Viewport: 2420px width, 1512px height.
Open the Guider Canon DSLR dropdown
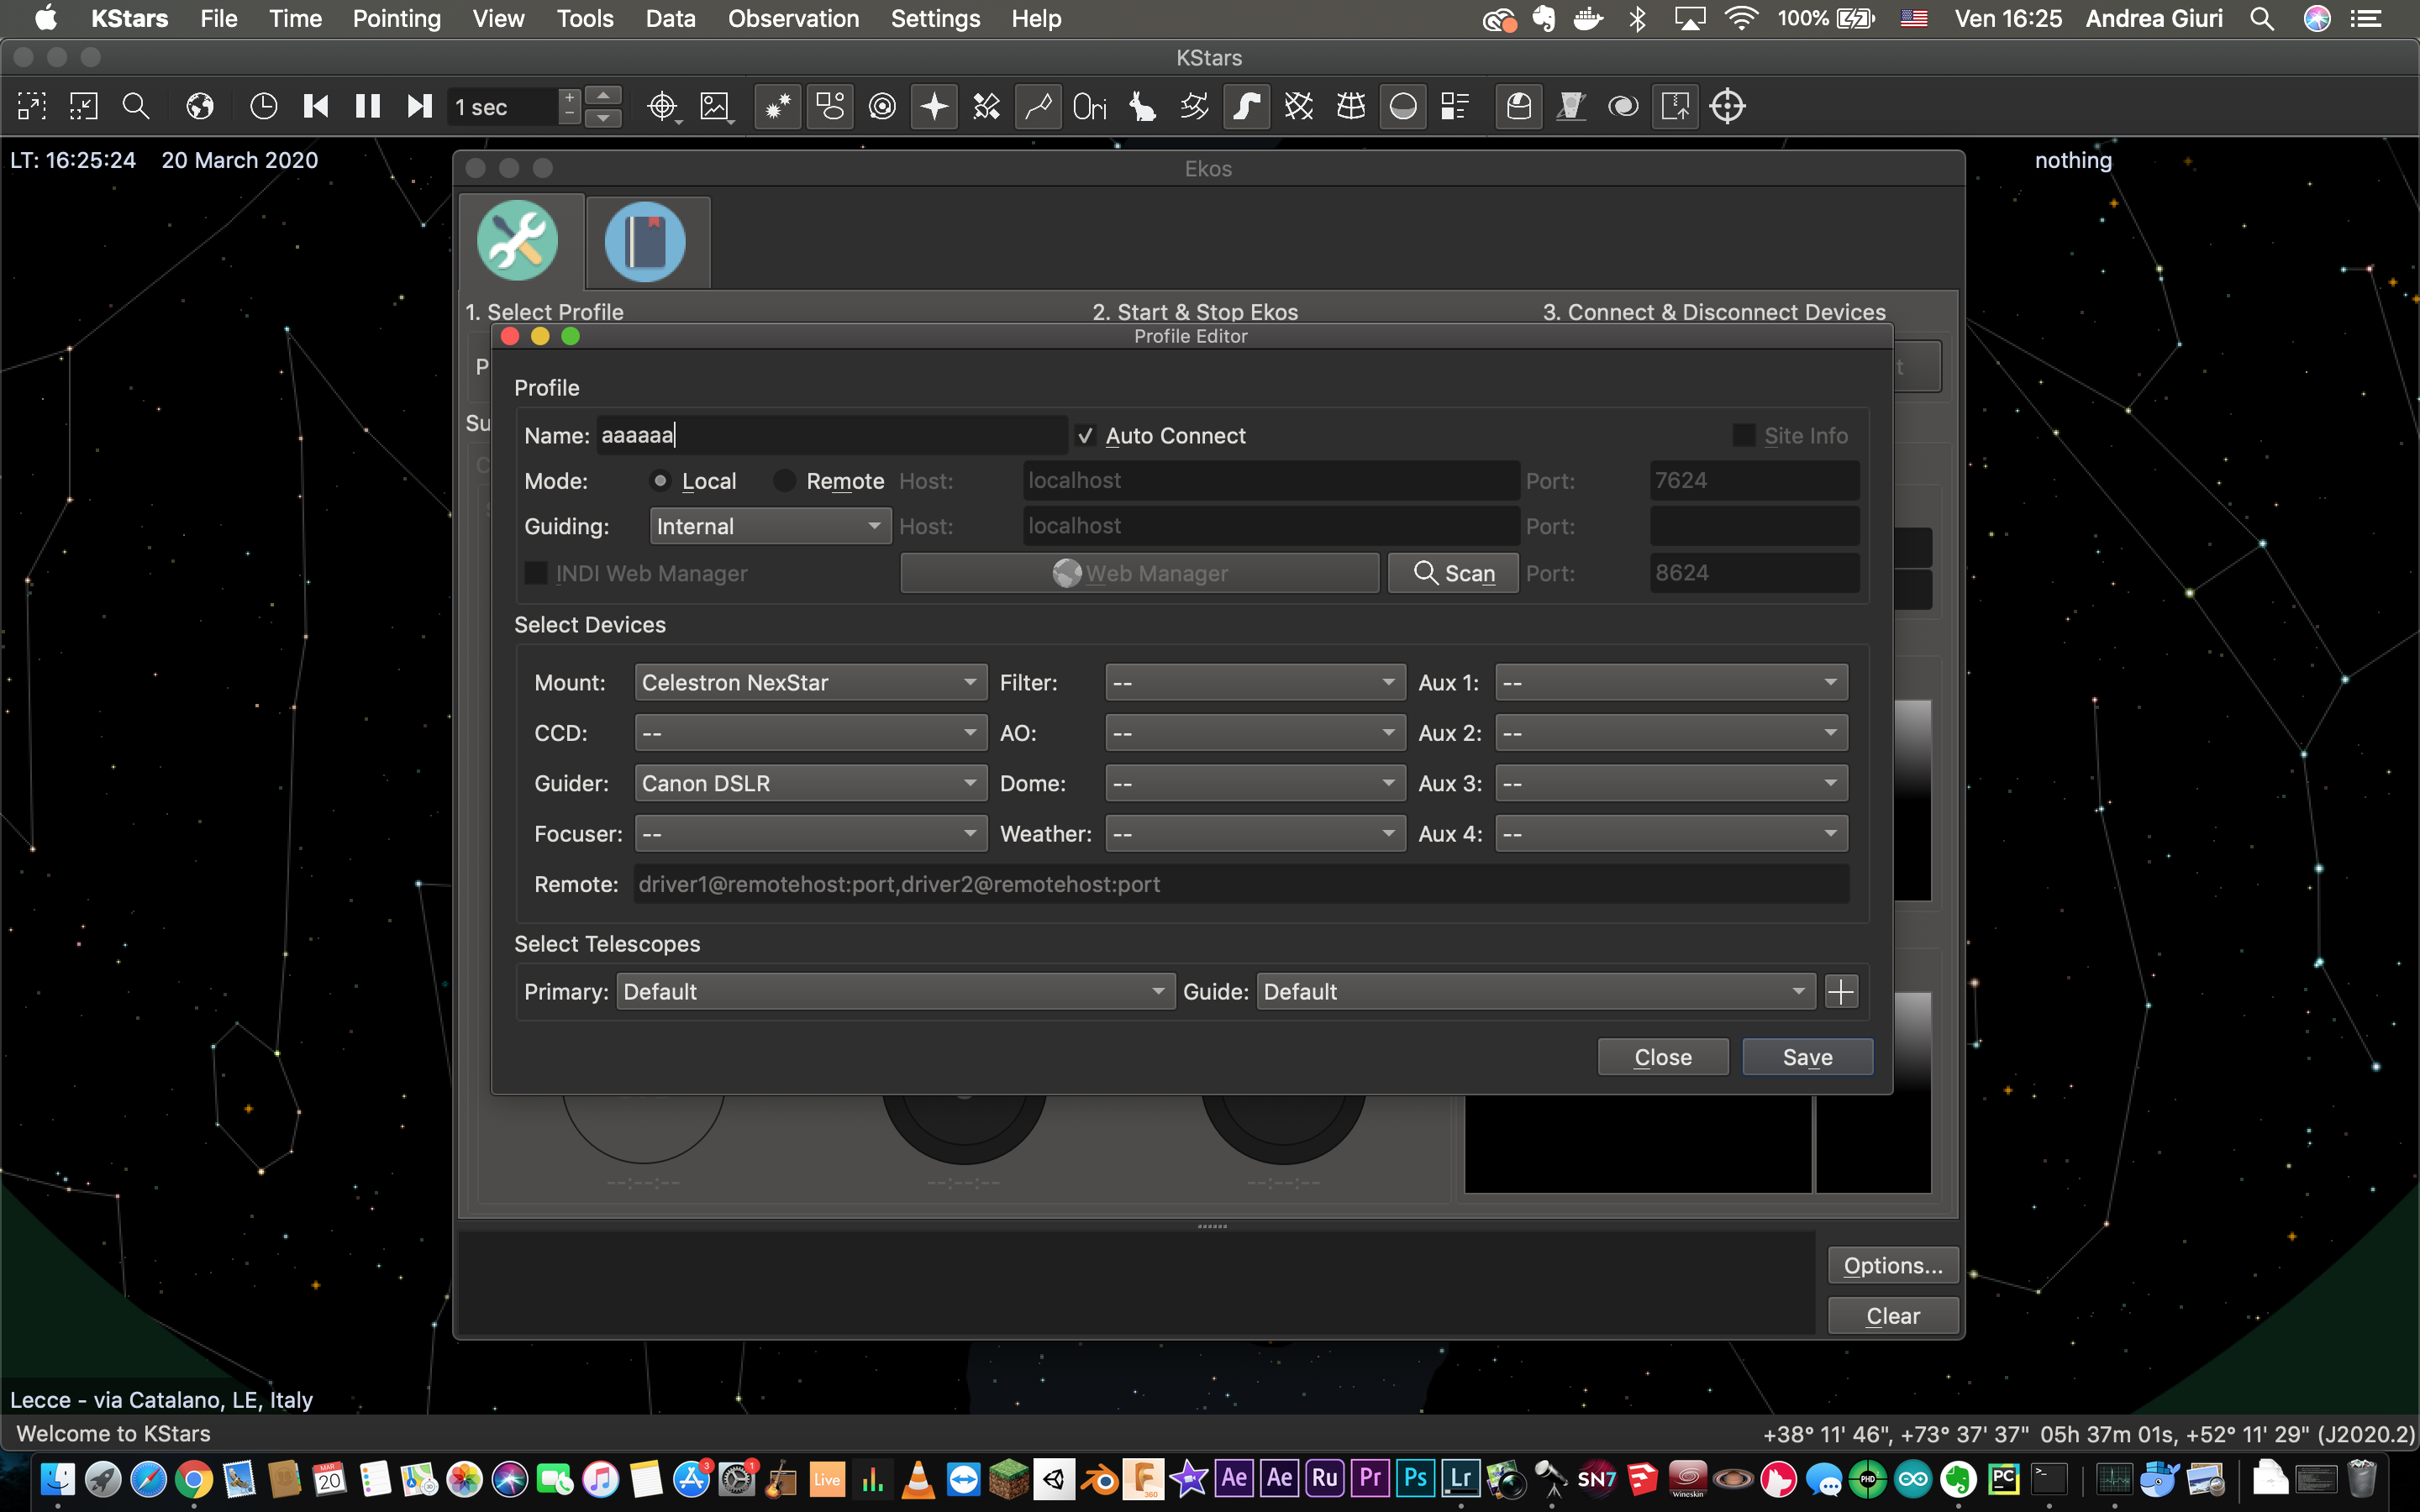pos(810,784)
